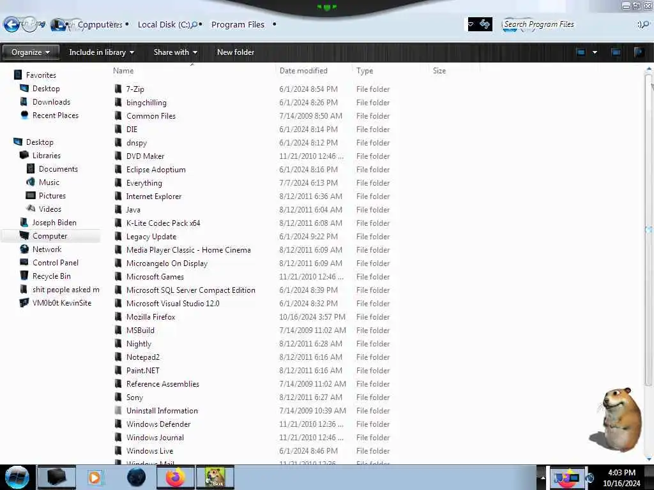Image resolution: width=654 pixels, height=490 pixels.
Task: Sort by the Type column header
Action: click(x=365, y=70)
